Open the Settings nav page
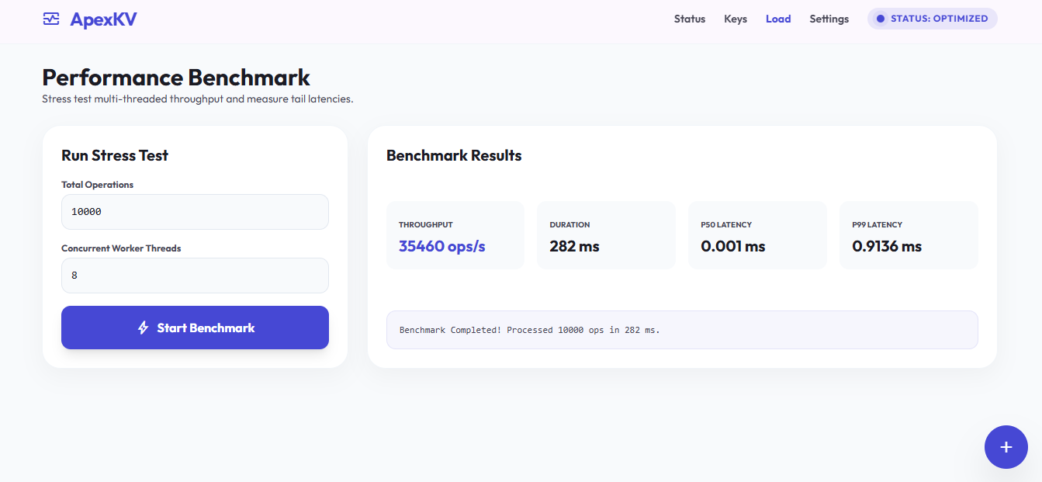1042x482 pixels. click(829, 19)
